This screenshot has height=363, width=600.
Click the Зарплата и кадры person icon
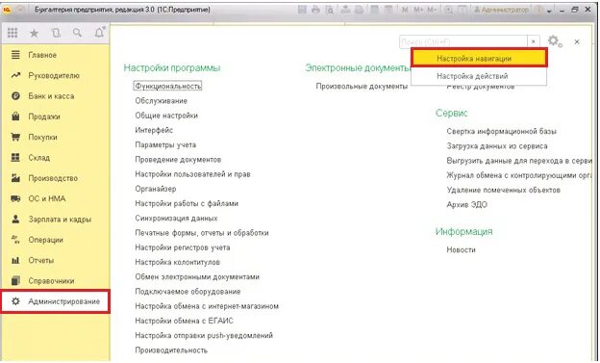point(15,219)
